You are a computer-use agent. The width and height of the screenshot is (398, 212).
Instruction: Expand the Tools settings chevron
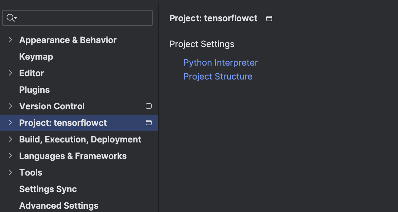(x=10, y=173)
